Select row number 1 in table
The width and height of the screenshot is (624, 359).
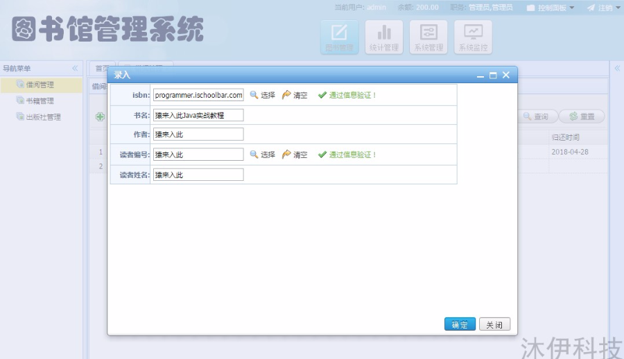pos(101,152)
